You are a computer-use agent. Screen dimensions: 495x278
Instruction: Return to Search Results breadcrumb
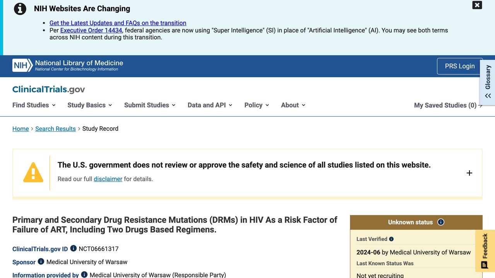pos(55,129)
